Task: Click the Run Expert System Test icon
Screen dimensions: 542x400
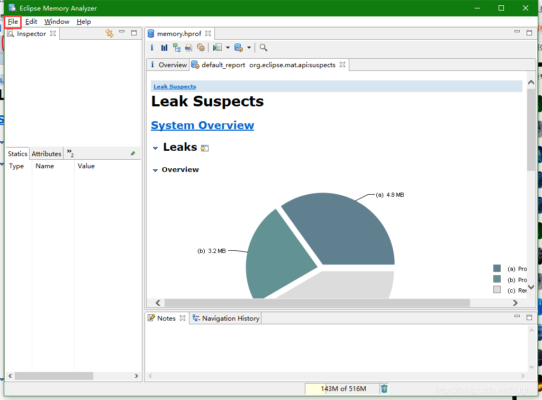Action: tap(218, 47)
